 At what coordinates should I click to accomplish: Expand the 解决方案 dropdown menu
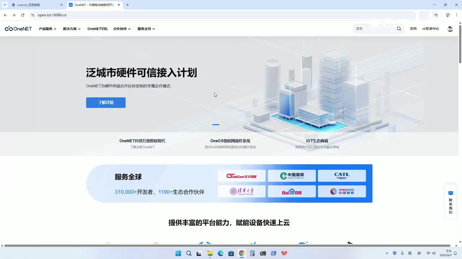point(72,29)
